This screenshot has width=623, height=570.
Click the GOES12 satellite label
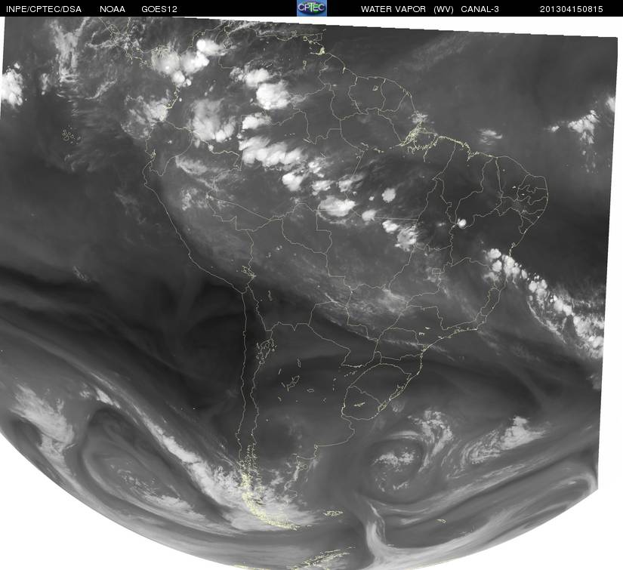[x=159, y=9]
